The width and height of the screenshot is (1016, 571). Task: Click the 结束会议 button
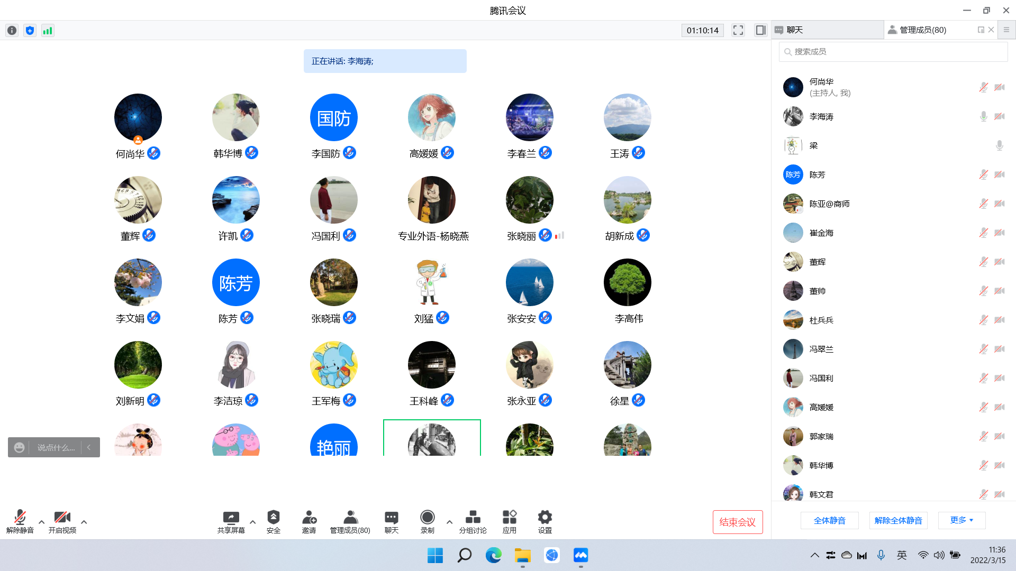click(737, 522)
